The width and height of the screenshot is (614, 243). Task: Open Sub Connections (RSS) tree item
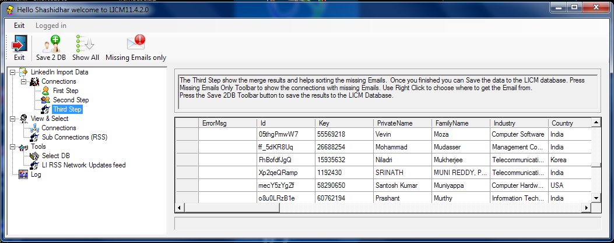(75, 137)
